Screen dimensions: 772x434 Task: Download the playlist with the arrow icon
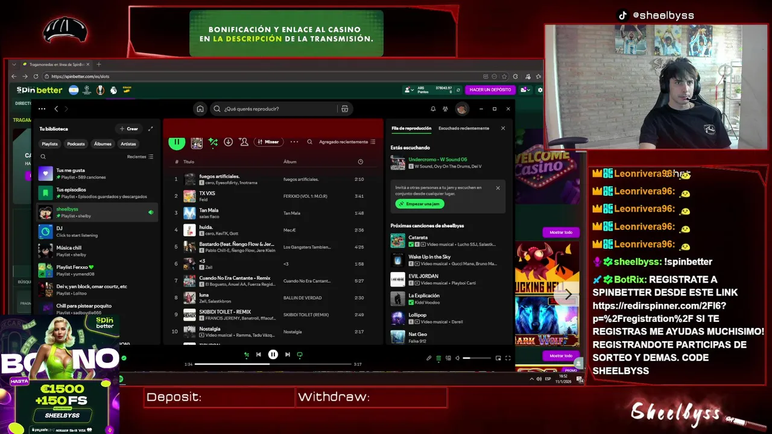[228, 142]
